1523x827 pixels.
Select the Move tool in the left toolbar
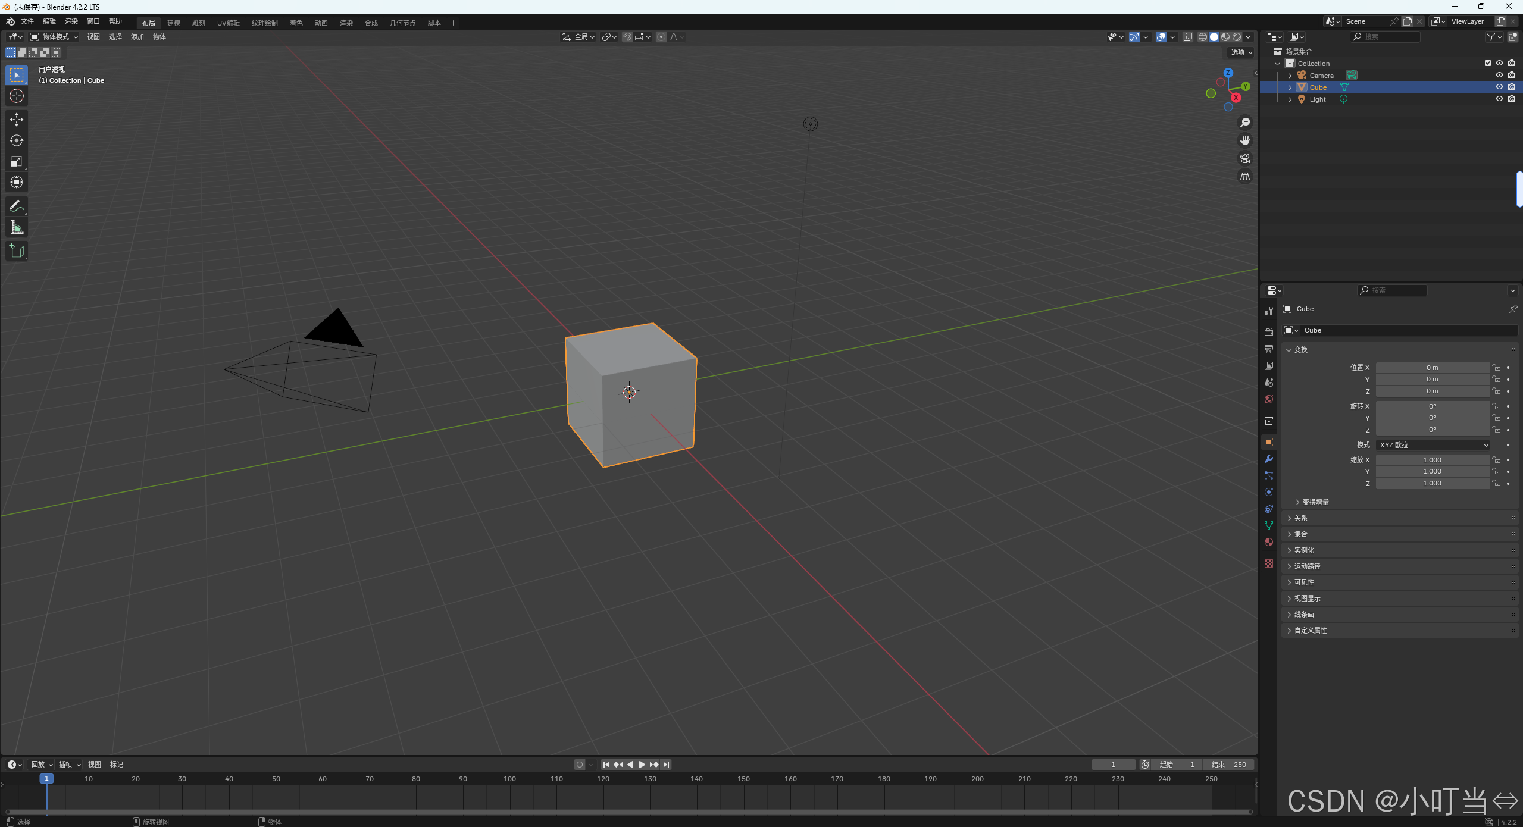17,120
